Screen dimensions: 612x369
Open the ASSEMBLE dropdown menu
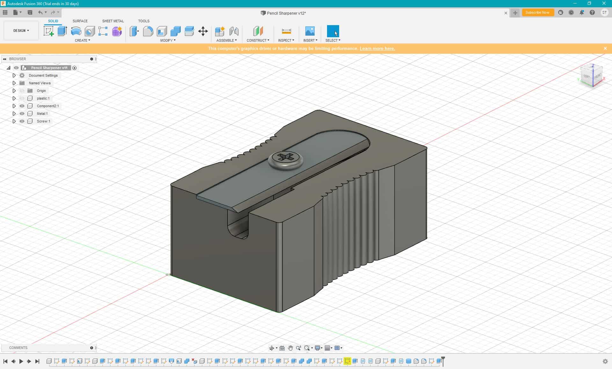[x=227, y=40]
